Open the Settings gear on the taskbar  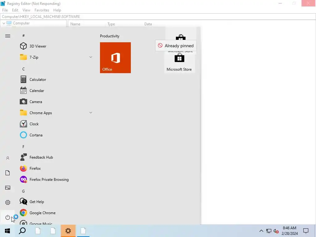[68, 231]
